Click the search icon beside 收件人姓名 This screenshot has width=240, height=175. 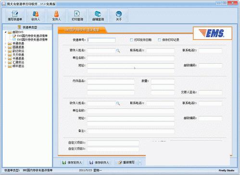118,104
